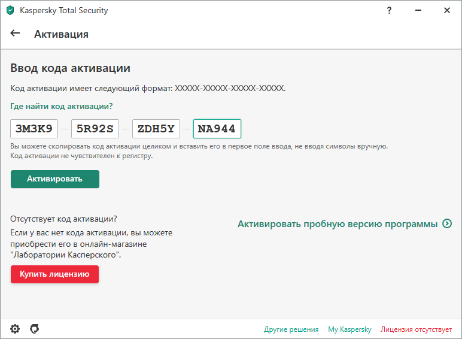Click the first code field containing 3M3K9

click(35, 129)
